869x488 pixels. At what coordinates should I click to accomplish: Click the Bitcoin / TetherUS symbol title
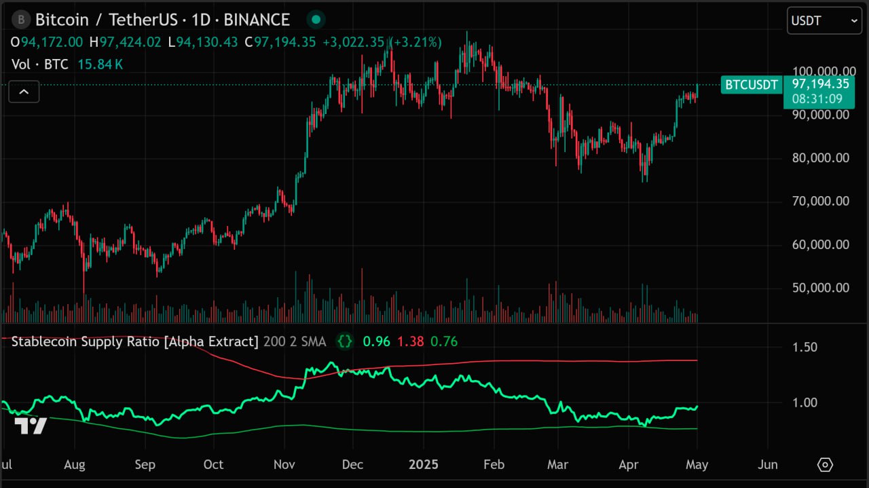pos(162,20)
